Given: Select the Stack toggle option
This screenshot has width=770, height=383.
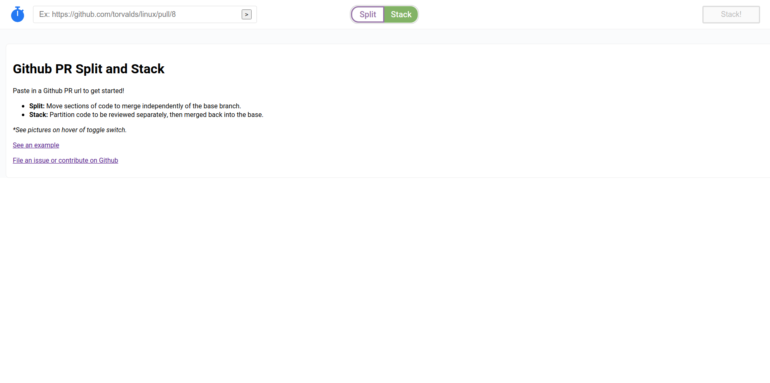Looking at the screenshot, I should coord(401,14).
